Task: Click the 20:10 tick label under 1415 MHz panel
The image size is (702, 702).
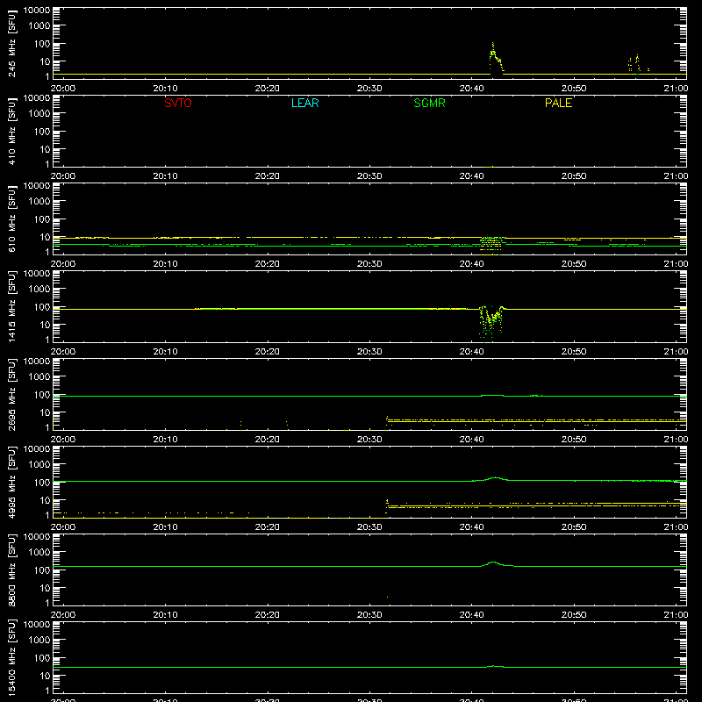Action: pos(165,352)
